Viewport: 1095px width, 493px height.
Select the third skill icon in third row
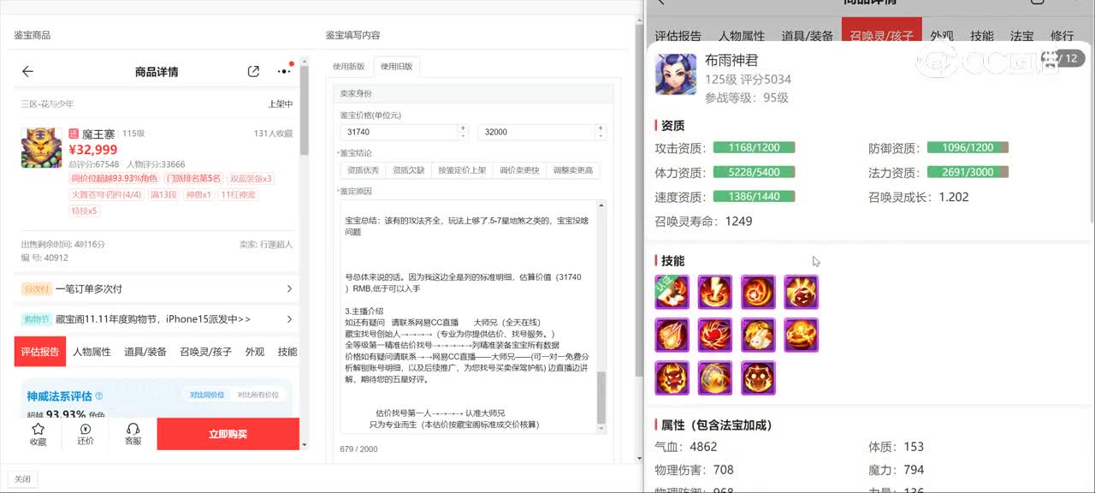pos(758,377)
